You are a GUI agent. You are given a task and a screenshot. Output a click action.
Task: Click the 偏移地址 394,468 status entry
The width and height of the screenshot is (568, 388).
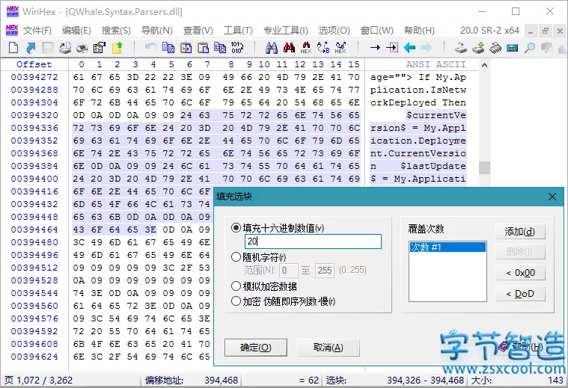pos(192,380)
